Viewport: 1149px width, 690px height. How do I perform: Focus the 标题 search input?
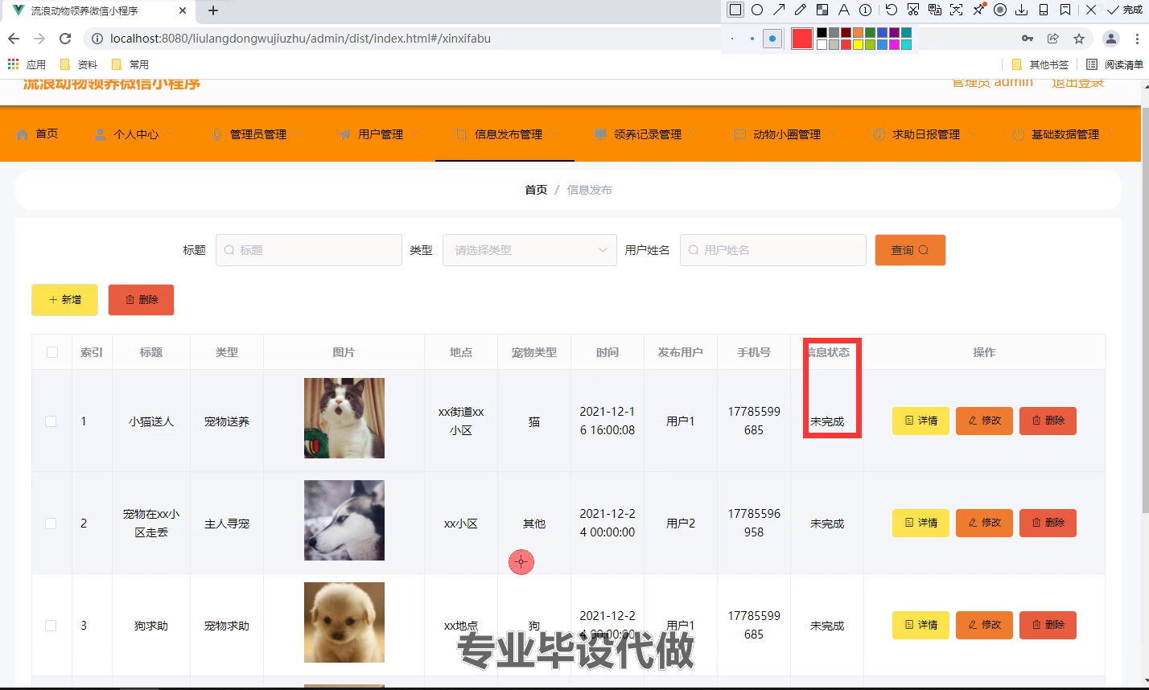pyautogui.click(x=309, y=250)
